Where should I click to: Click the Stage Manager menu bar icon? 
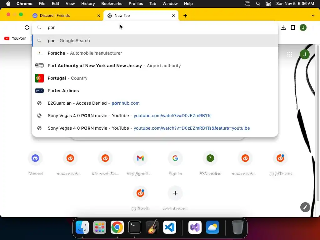247,4
